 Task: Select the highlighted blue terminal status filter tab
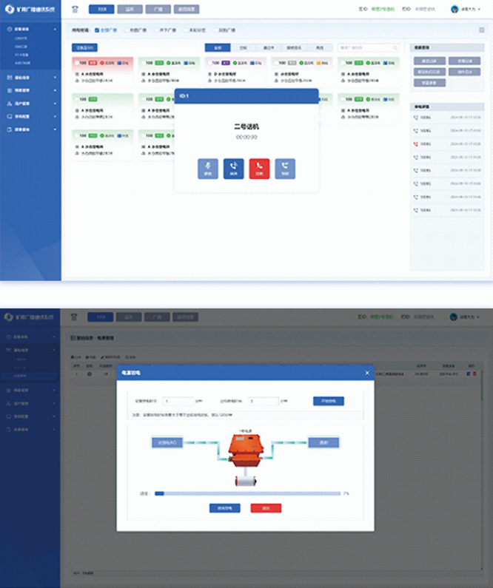pos(218,47)
